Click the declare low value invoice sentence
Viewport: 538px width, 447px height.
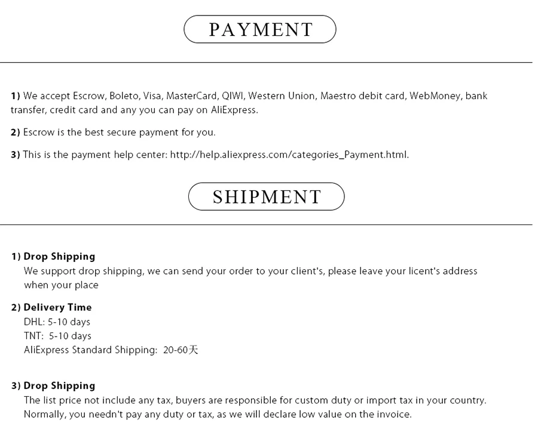pyautogui.click(x=218, y=414)
